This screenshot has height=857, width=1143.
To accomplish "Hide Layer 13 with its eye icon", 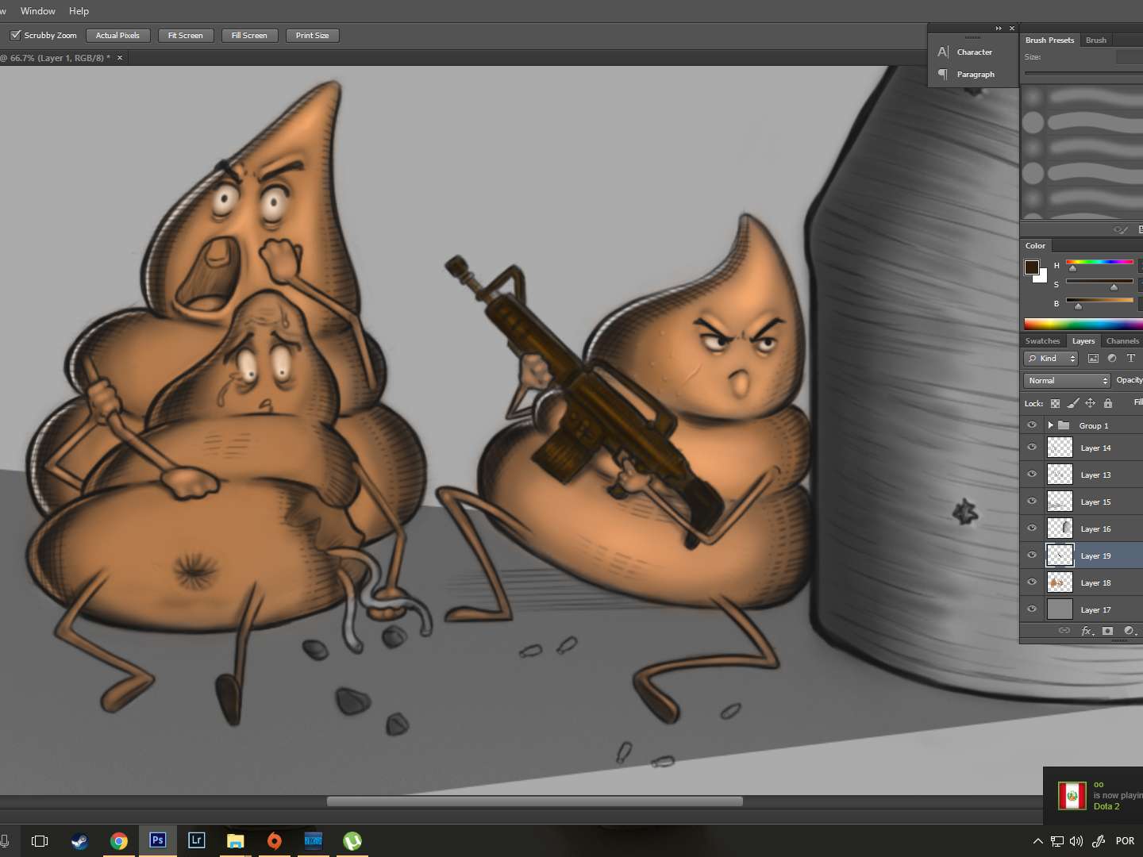I will pos(1032,475).
